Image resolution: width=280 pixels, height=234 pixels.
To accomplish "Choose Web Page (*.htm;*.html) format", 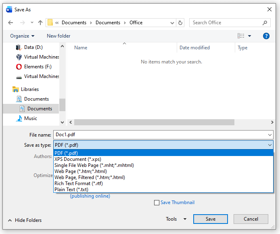I will (x=163, y=171).
